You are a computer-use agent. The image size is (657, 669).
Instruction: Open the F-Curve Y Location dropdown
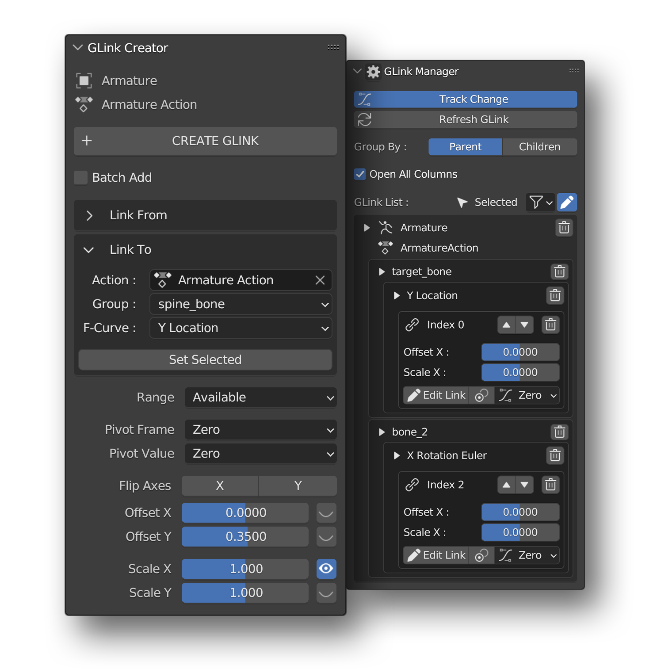241,328
